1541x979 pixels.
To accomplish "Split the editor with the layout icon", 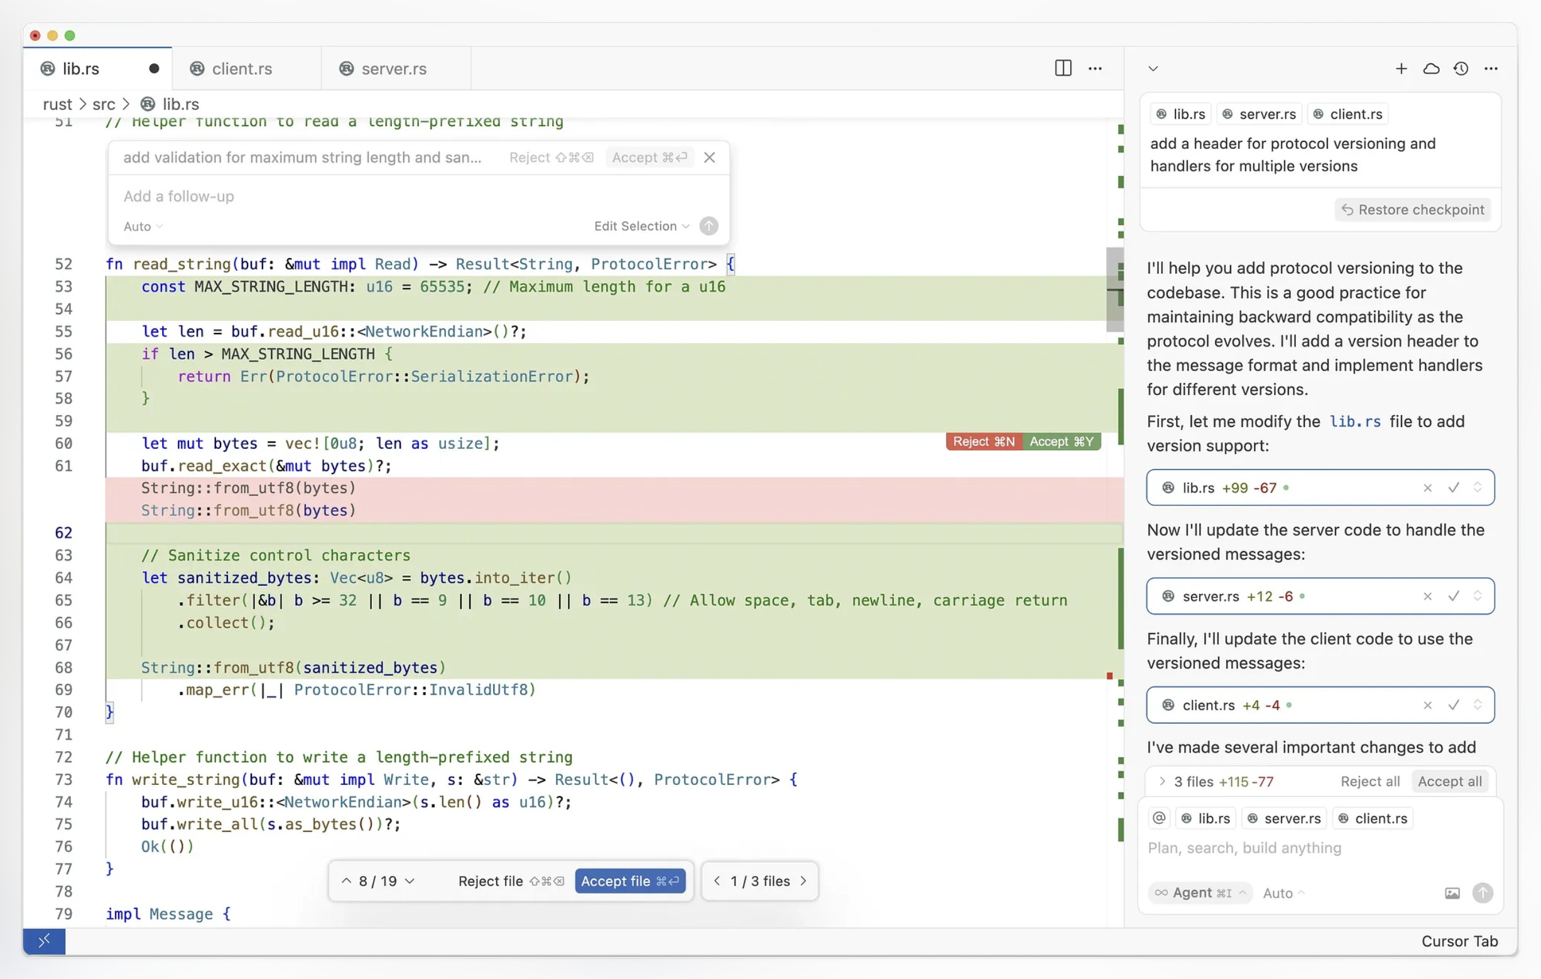I will (1063, 68).
